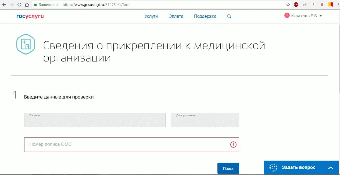
Task: Click the second Yandex Я extension icon
Action: coord(322,5)
